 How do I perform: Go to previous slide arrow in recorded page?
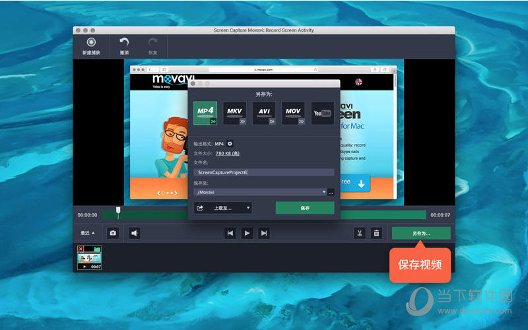[158, 193]
